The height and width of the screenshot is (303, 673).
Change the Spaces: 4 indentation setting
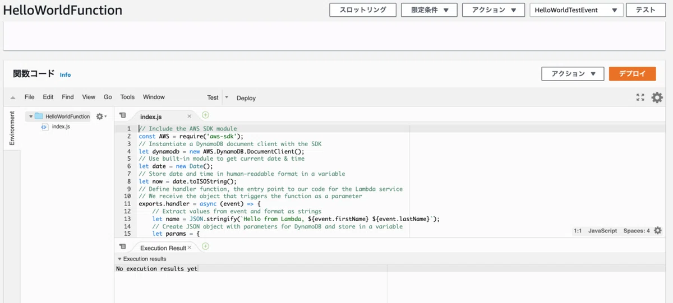(637, 231)
